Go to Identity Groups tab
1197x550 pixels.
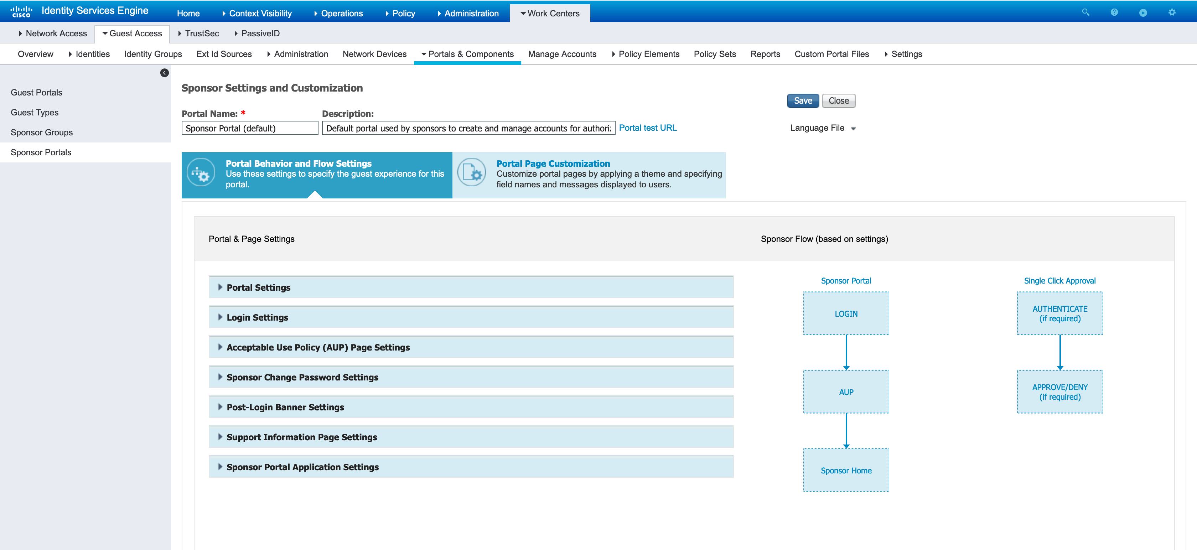153,54
